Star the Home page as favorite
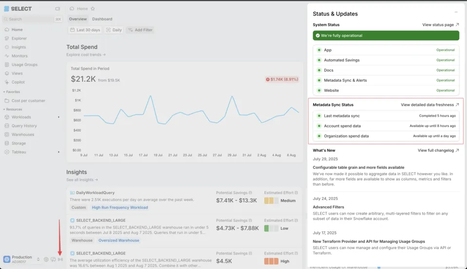The image size is (467, 269). (93, 9)
